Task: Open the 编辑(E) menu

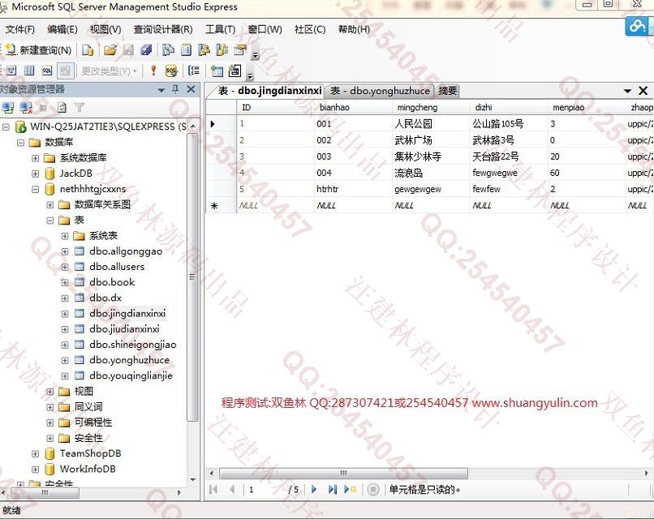Action: click(x=62, y=29)
